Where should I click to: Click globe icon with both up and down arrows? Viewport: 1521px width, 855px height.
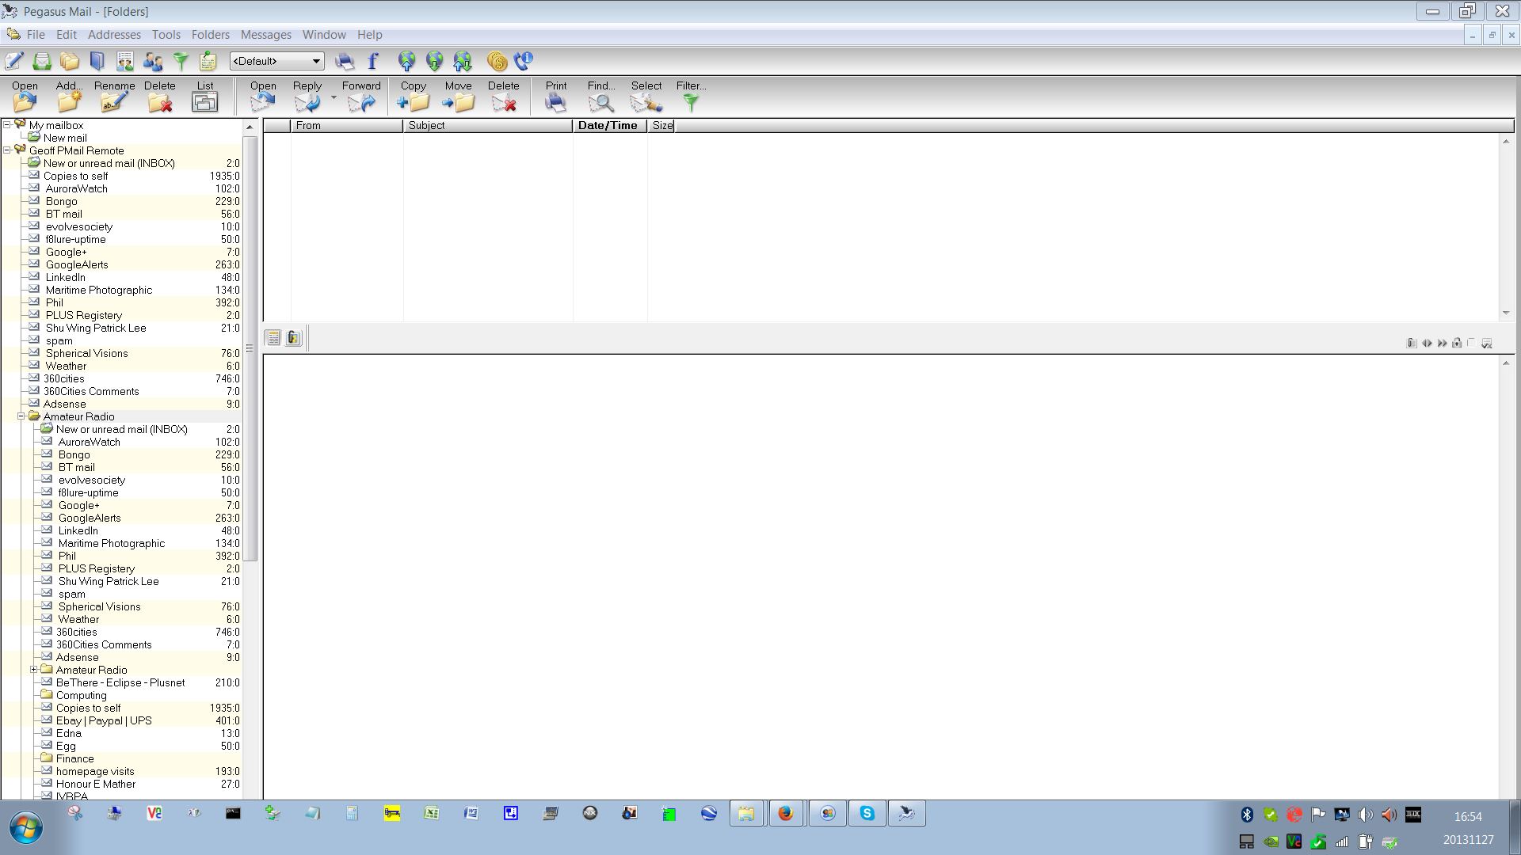[463, 61]
